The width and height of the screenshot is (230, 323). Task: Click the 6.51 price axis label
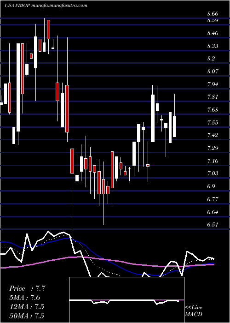click(x=213, y=225)
